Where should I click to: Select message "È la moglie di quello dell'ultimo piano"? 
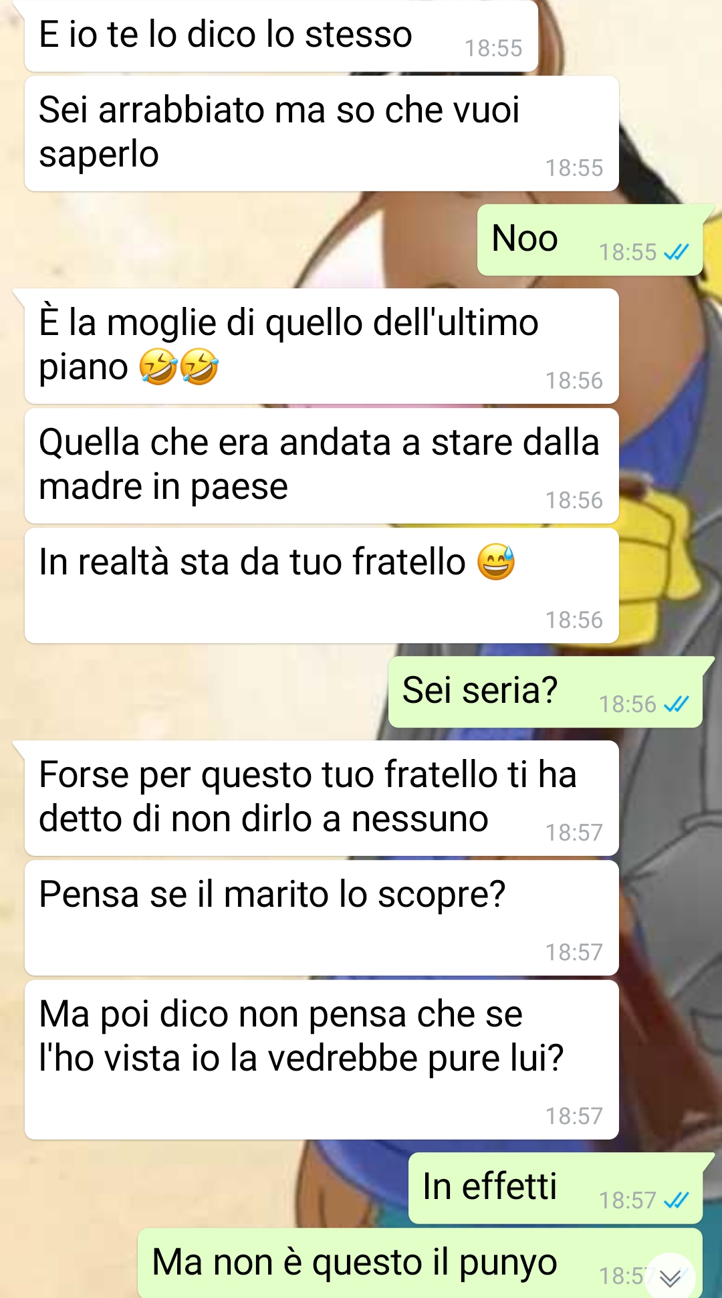point(322,346)
